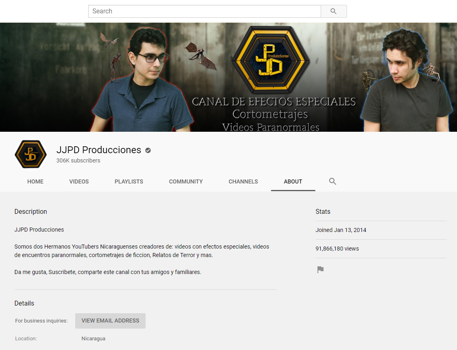Image resolution: width=457 pixels, height=350 pixels.
Task: Click the verified badge next to channel name
Action: (x=148, y=150)
